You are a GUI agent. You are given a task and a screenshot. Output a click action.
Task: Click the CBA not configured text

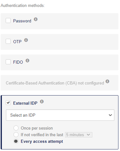tap(55, 83)
